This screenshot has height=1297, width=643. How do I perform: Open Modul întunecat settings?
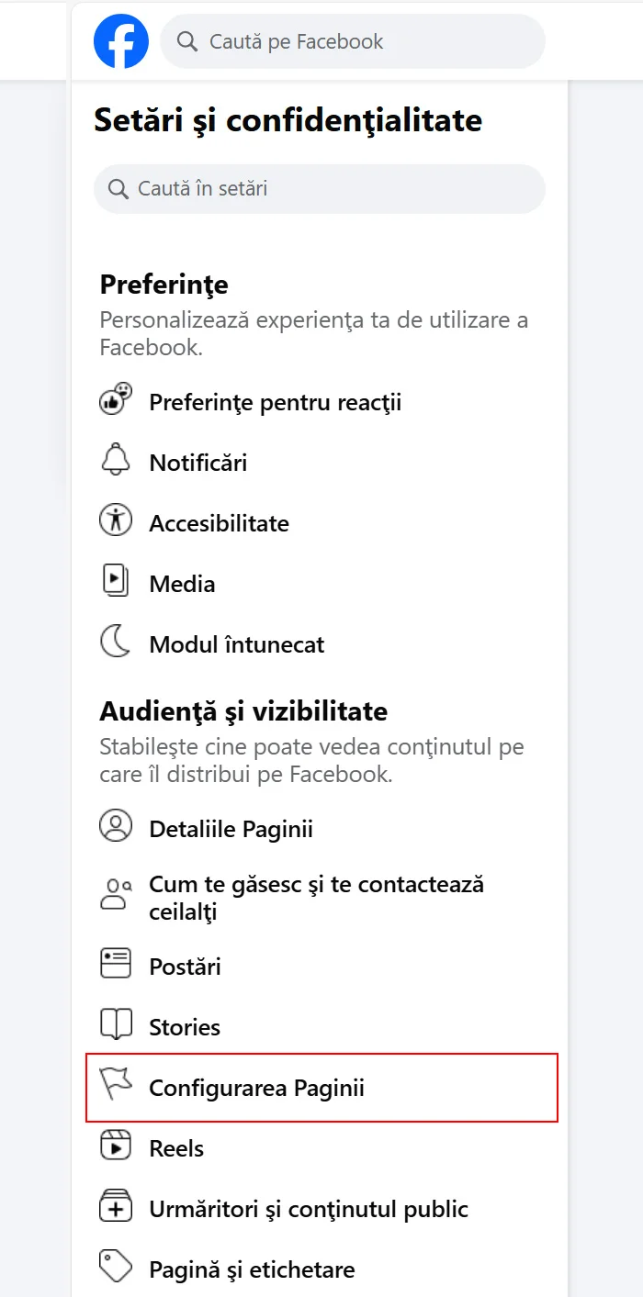click(x=236, y=644)
